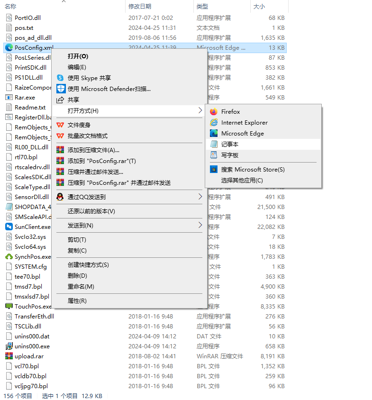Click the Edge icon of PosConfig.xml file
372x400 pixels.
tap(9, 48)
